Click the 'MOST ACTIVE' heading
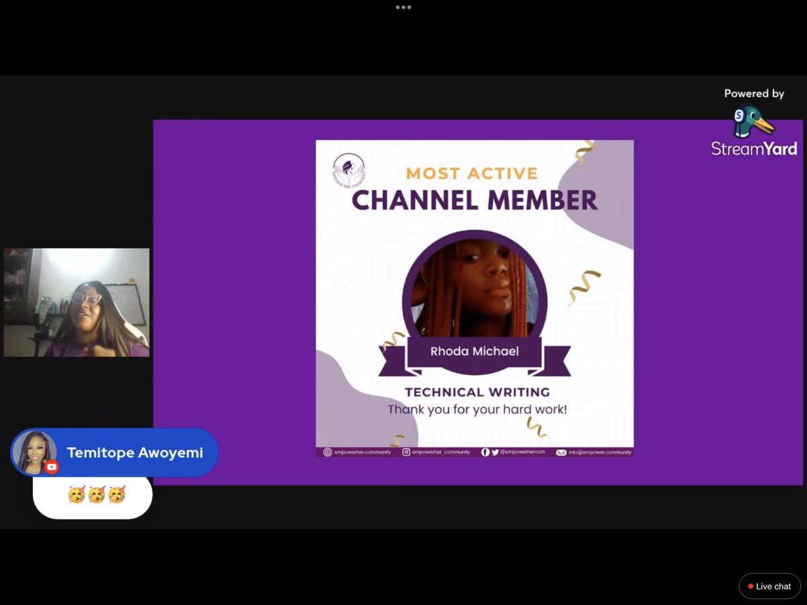This screenshot has width=807, height=605. coord(472,173)
